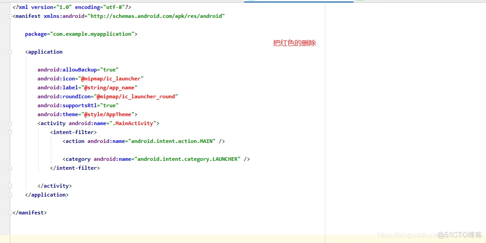Click fold marker beside </manifest> closing tag
The height and width of the screenshot is (243, 486).
click(10, 213)
